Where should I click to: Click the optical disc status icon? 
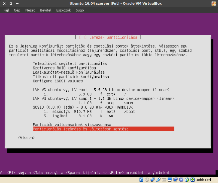click(147, 179)
